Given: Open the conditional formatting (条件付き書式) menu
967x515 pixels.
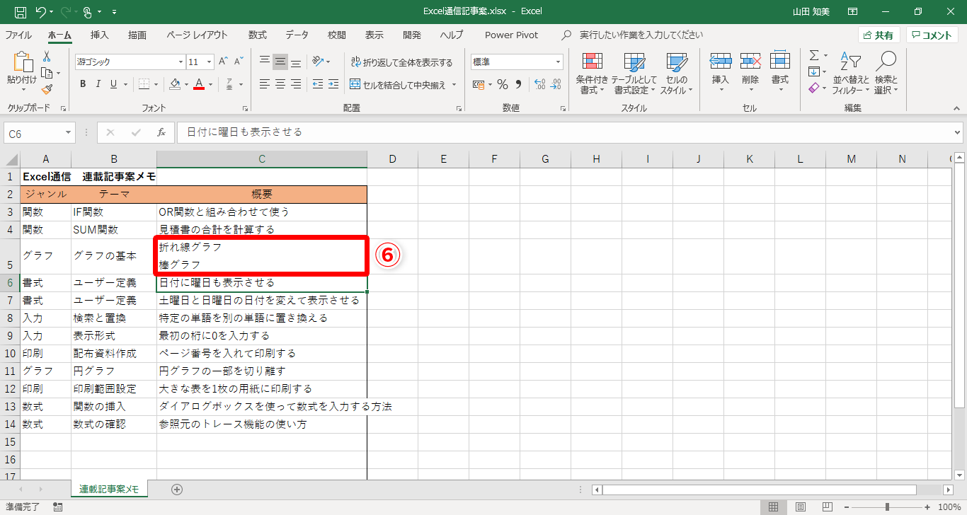Looking at the screenshot, I should [x=592, y=74].
